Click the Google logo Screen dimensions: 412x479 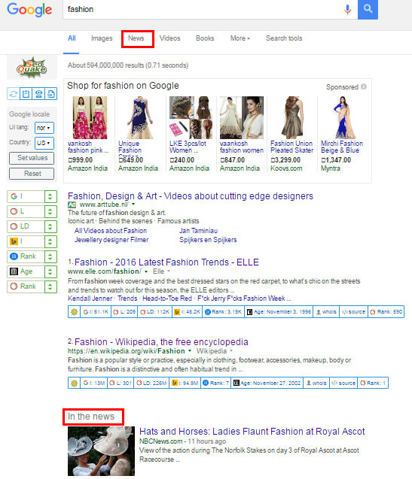(29, 10)
